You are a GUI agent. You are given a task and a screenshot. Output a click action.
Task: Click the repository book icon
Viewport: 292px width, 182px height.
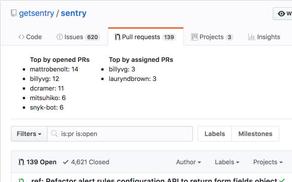tap(14, 13)
